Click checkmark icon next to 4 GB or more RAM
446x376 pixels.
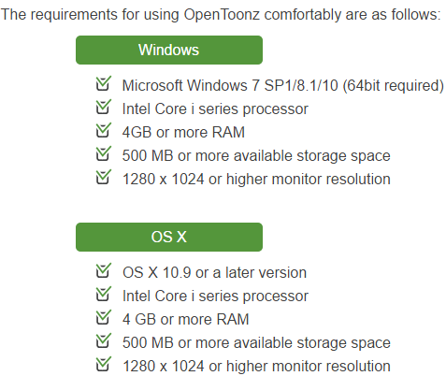coord(104,317)
